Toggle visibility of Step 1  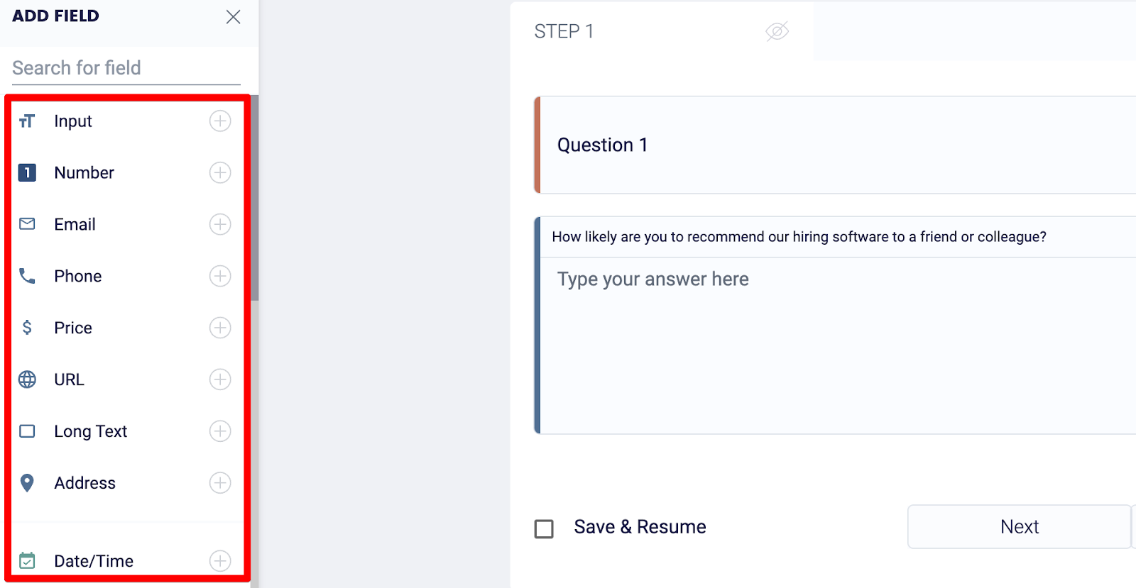[x=777, y=31]
